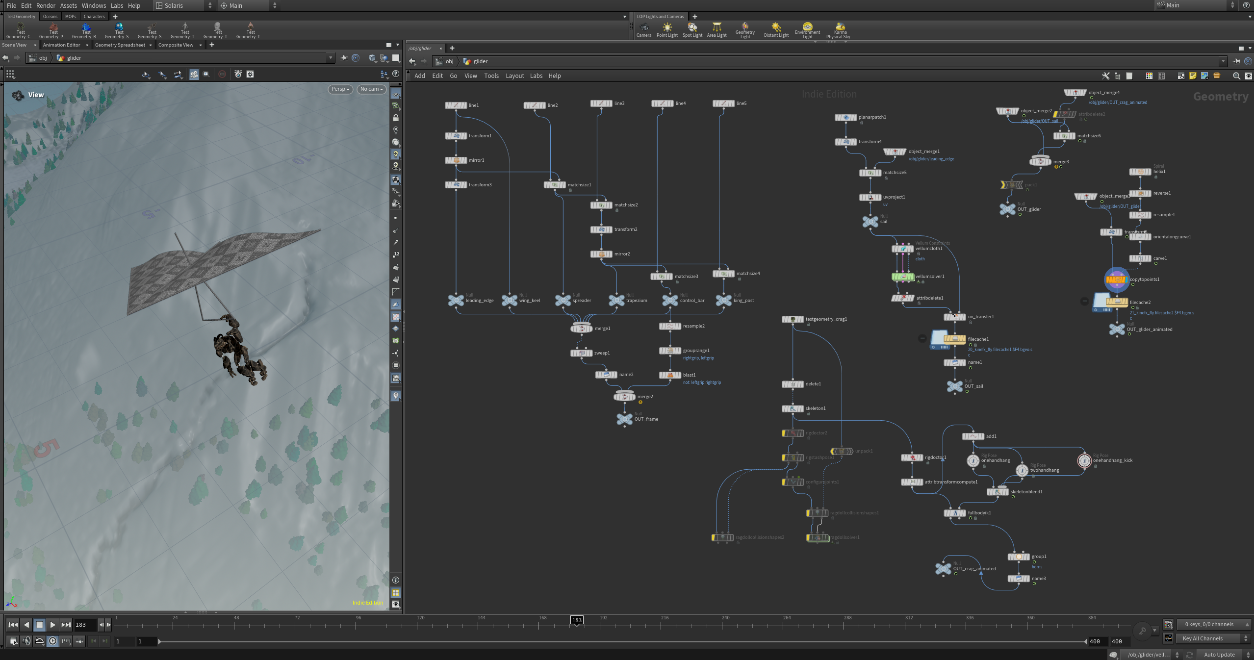
Task: Click the Auto Update button
Action: pos(1219,655)
